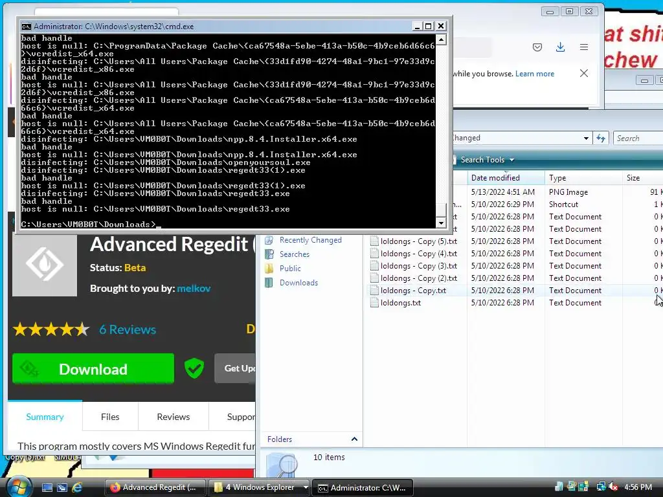Expand Windows Explorer taskbar group arrow

[306, 487]
